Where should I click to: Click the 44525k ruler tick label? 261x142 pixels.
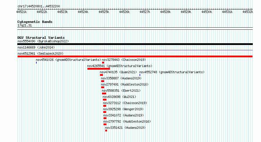point(104,12)
